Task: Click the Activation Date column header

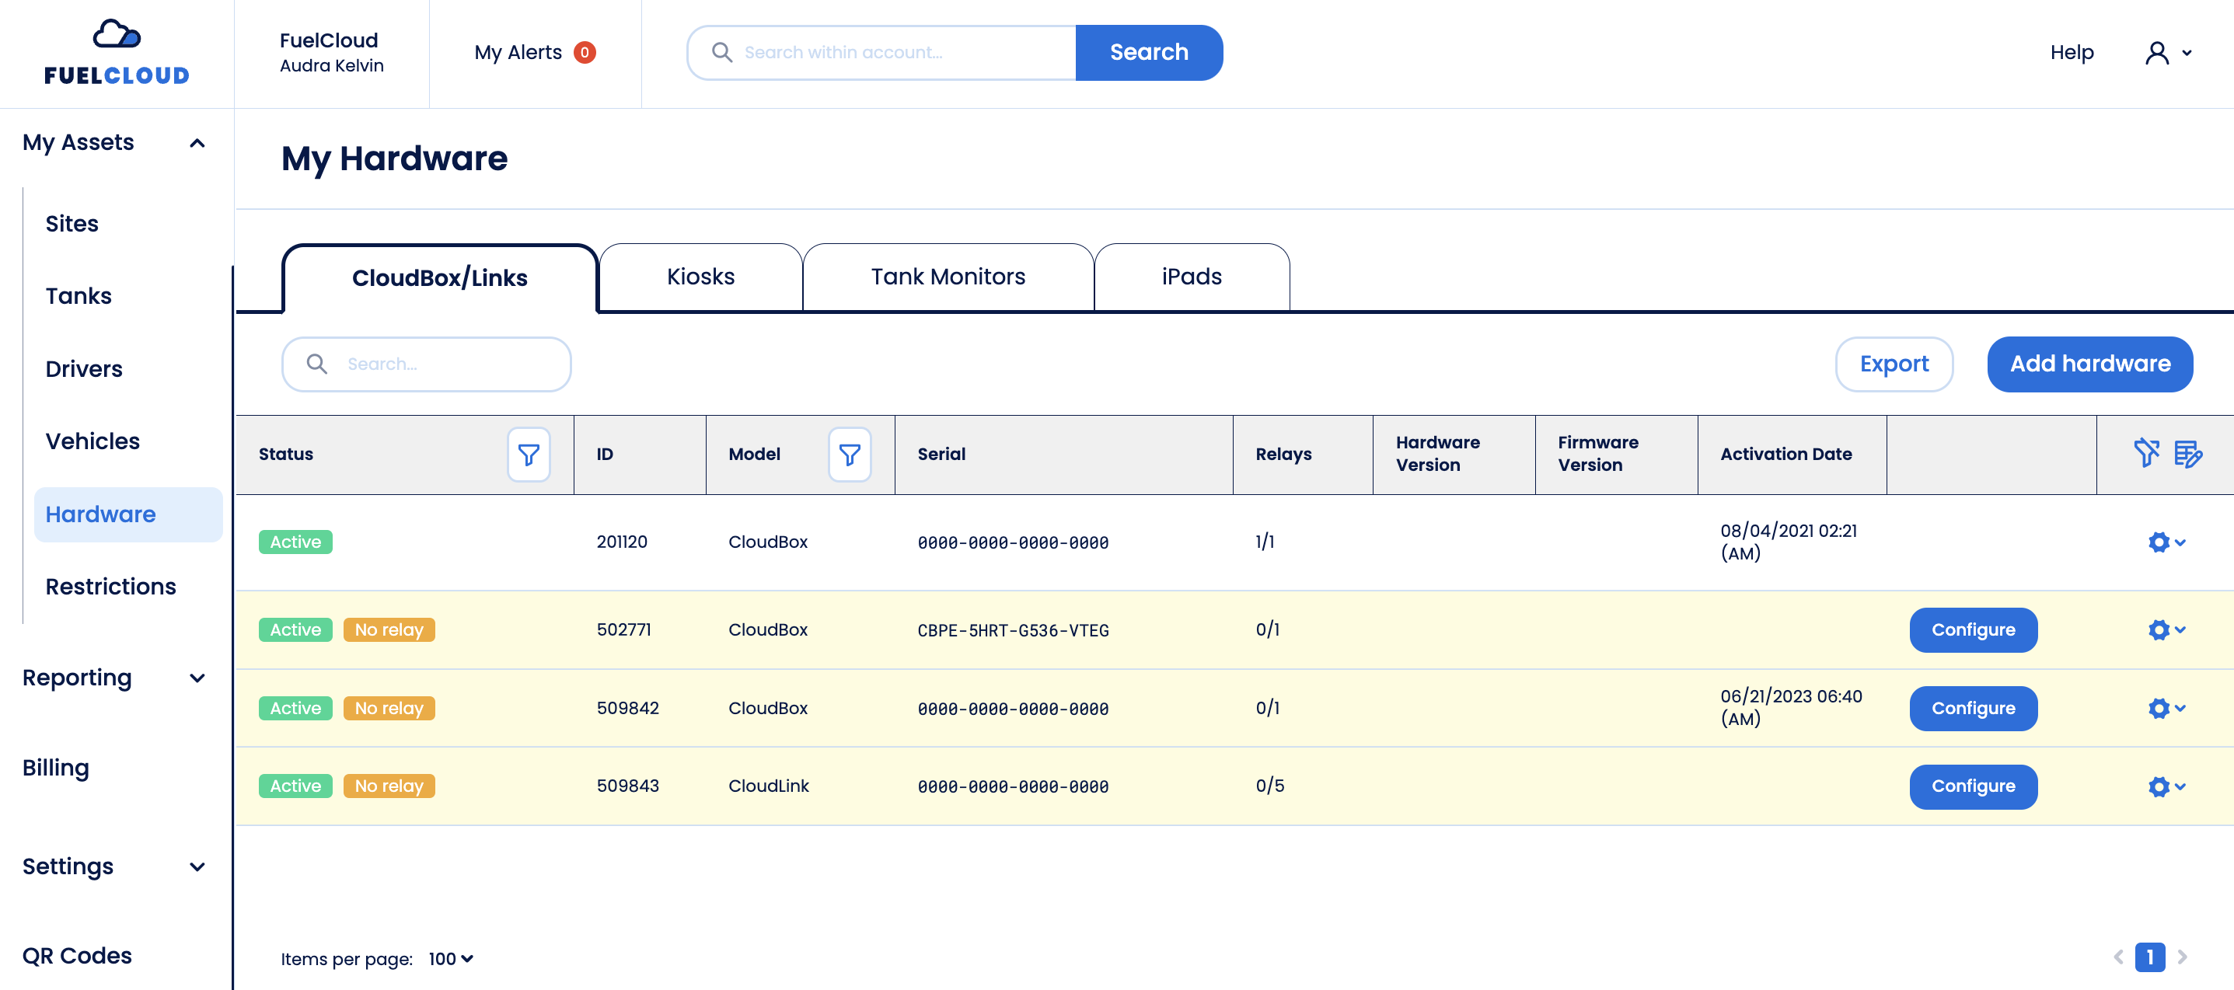Action: click(x=1785, y=455)
